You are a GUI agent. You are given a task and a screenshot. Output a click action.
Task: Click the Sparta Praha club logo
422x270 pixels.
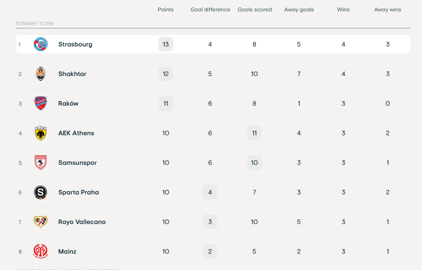[x=41, y=192]
